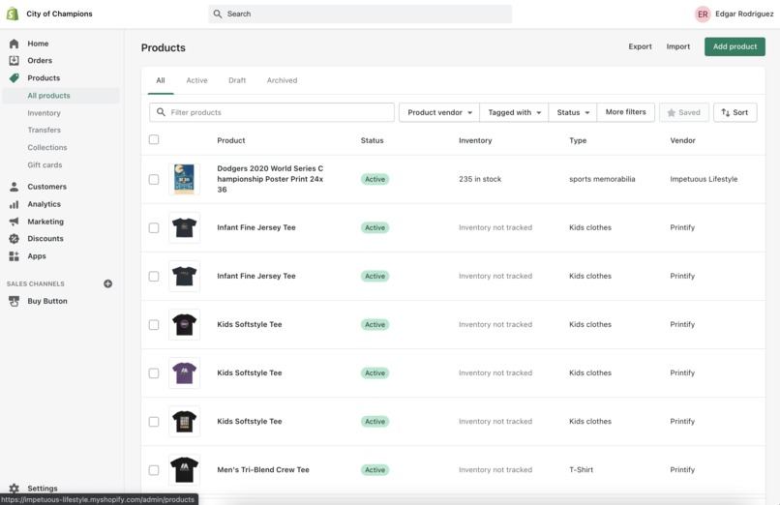This screenshot has width=780, height=505.
Task: Click the Add product button
Action: (x=735, y=46)
